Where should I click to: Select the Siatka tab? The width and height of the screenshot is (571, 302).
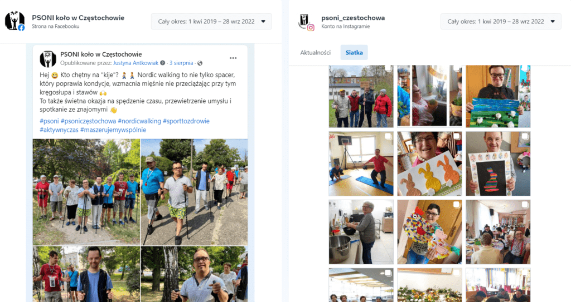[354, 52]
